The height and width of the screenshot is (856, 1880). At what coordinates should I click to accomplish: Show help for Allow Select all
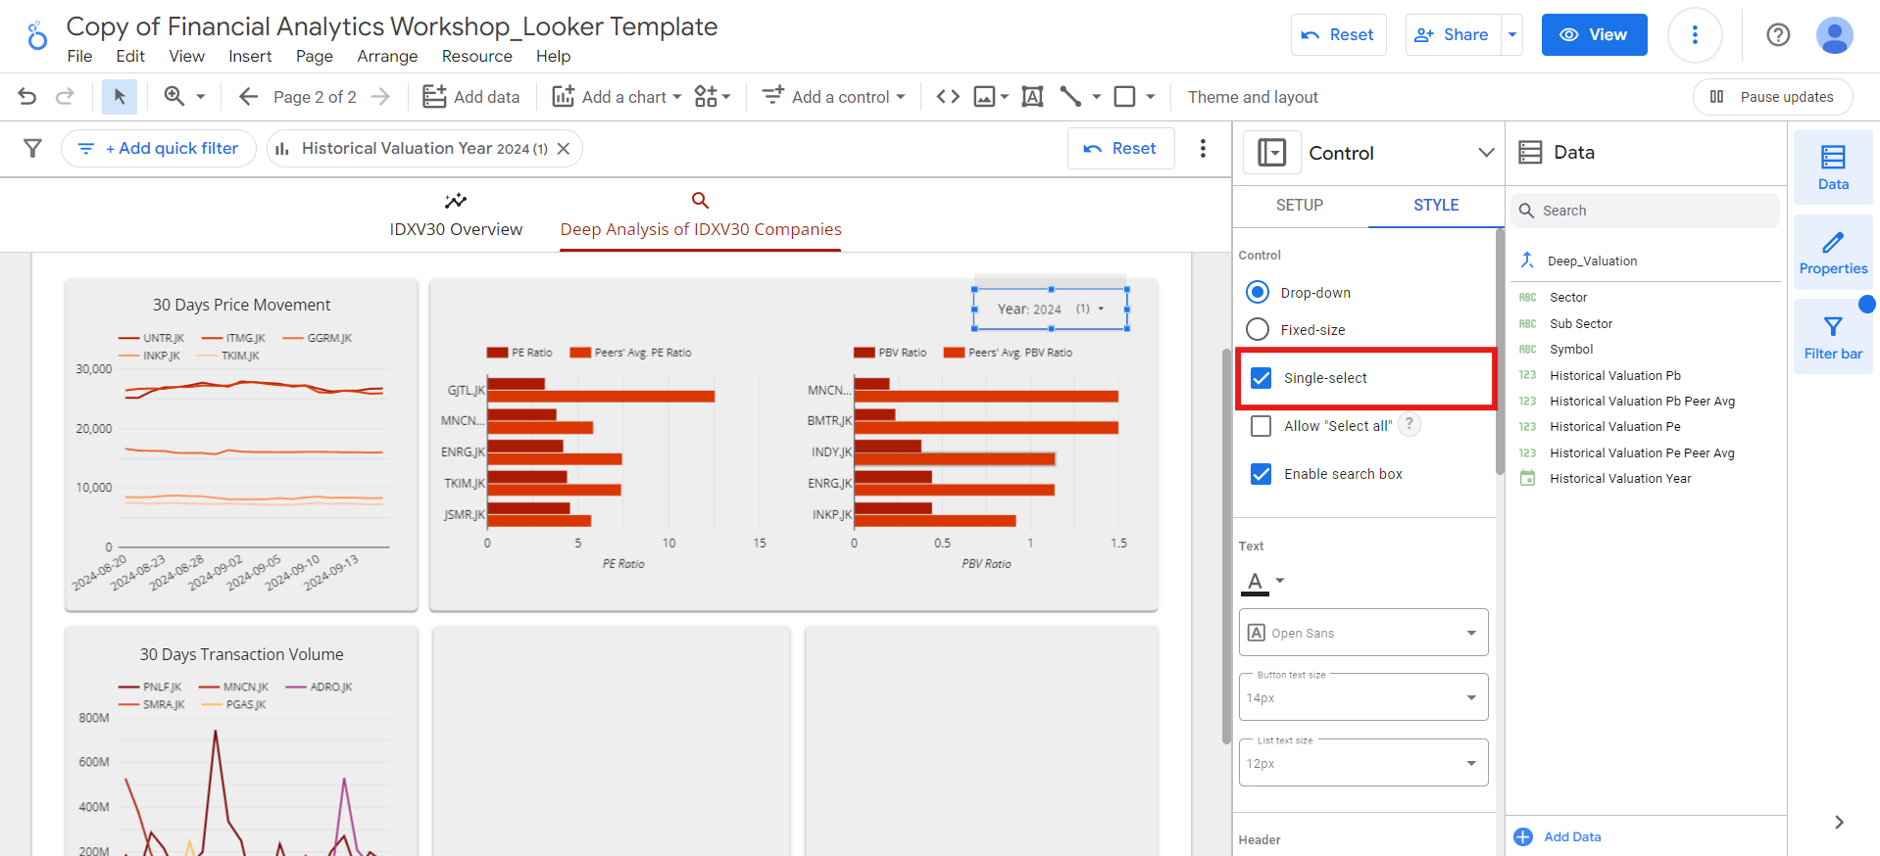point(1409,424)
